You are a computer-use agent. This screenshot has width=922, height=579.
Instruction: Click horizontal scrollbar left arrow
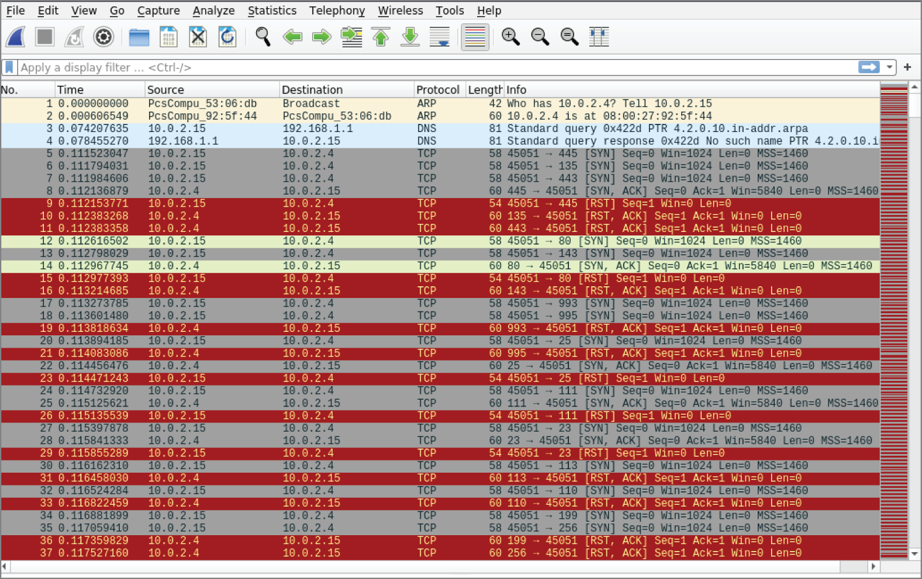[x=5, y=566]
